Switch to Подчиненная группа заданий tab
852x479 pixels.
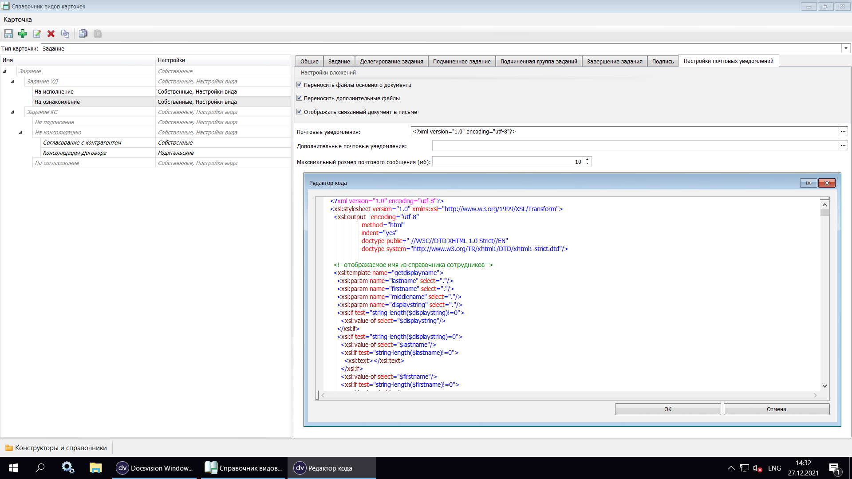[x=539, y=61]
